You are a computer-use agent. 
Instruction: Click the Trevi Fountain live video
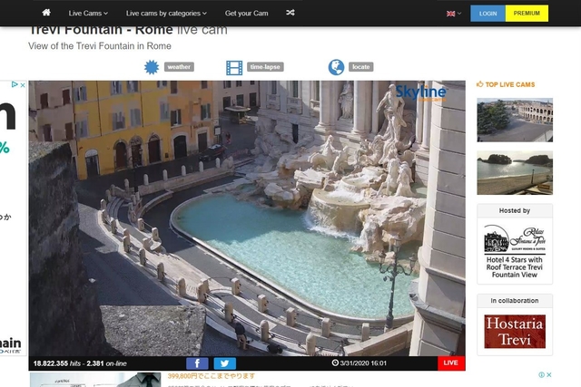tap(247, 218)
